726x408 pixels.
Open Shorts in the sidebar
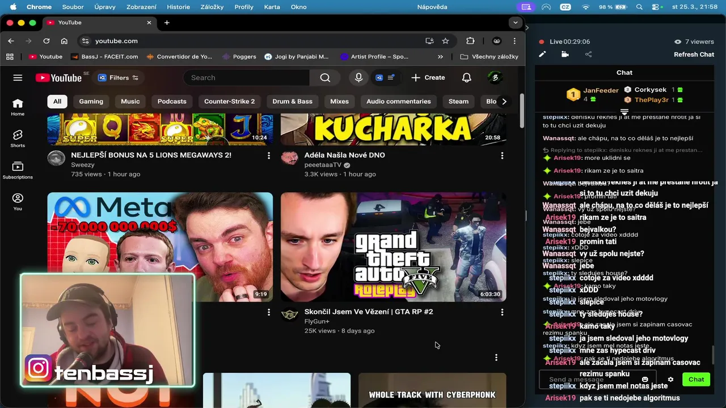pyautogui.click(x=18, y=138)
